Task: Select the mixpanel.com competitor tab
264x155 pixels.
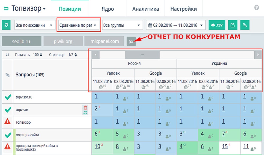Action: [x=104, y=41]
